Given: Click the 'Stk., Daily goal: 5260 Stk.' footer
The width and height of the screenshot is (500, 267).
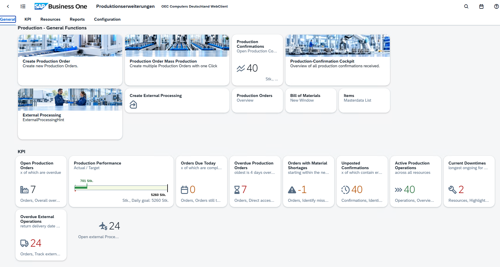Looking at the screenshot, I should (x=145, y=200).
